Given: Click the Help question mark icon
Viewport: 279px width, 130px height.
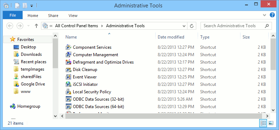Looking at the screenshot, I should (x=272, y=15).
